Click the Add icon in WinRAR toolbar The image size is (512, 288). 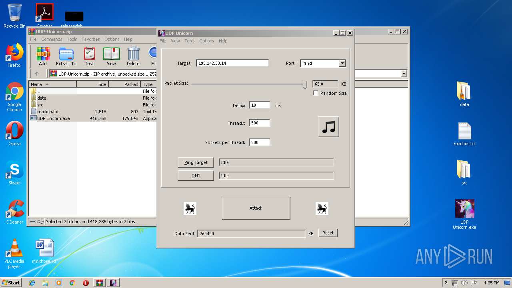tap(43, 56)
